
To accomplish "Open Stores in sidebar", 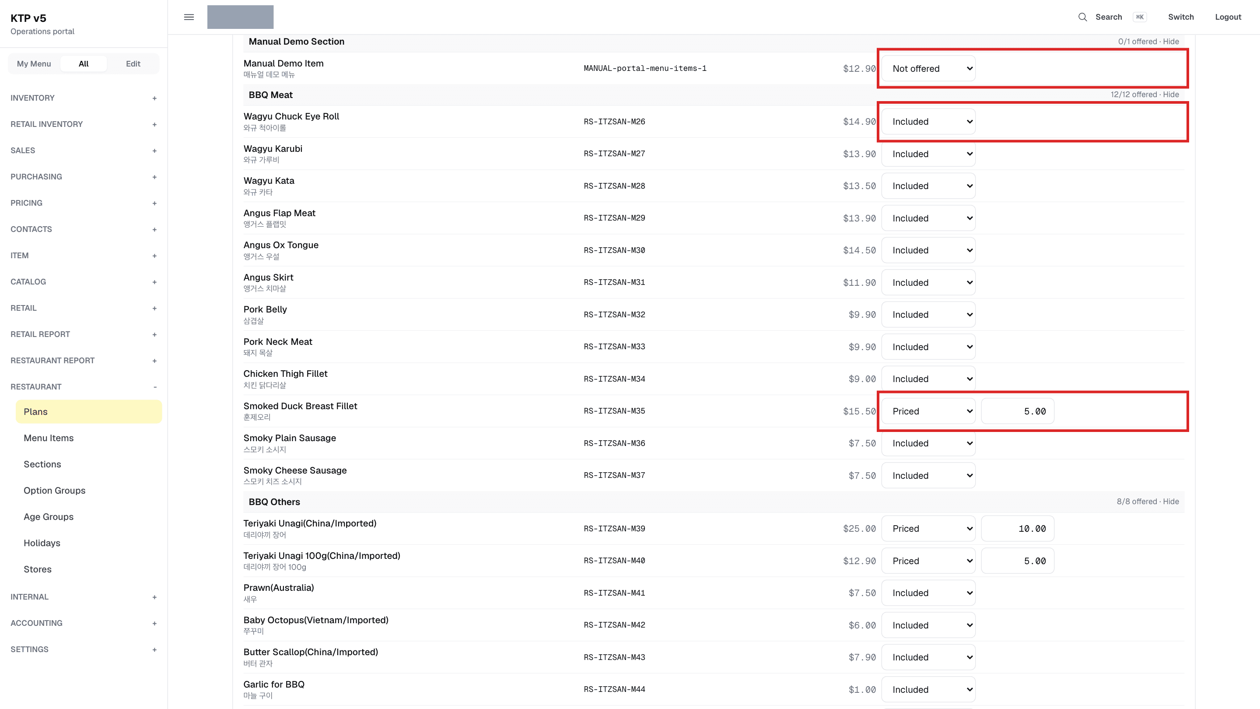I will tap(38, 569).
